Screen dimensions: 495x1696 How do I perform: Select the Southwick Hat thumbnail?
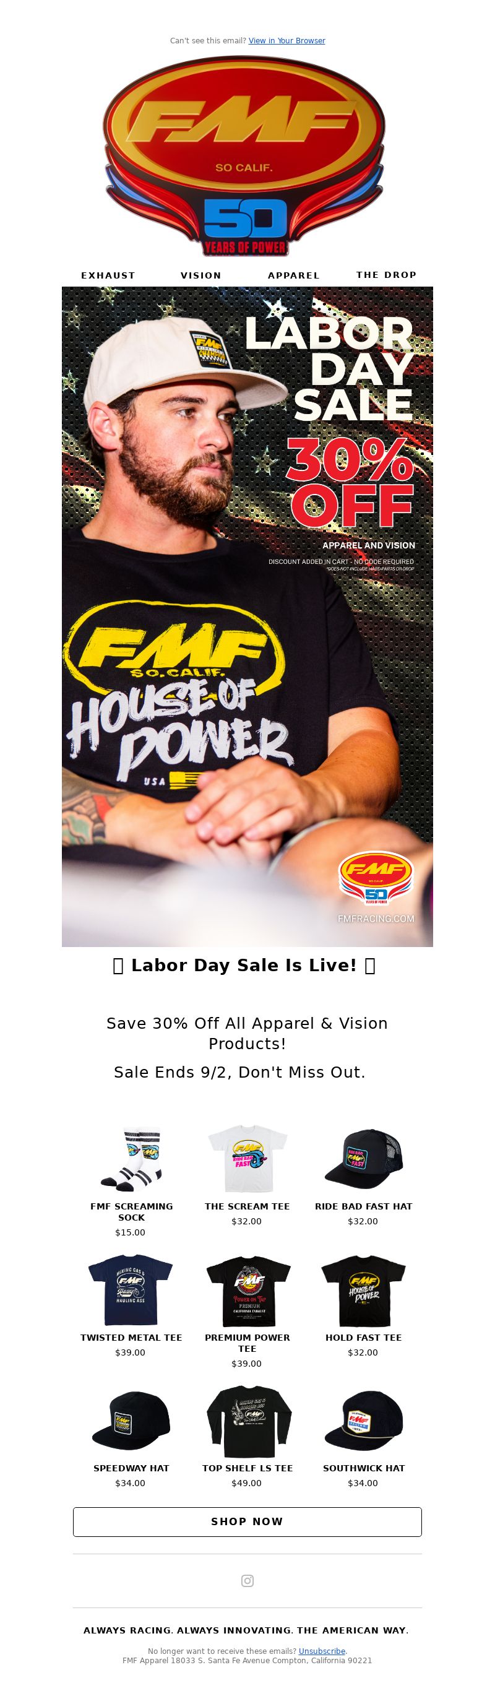click(363, 1421)
